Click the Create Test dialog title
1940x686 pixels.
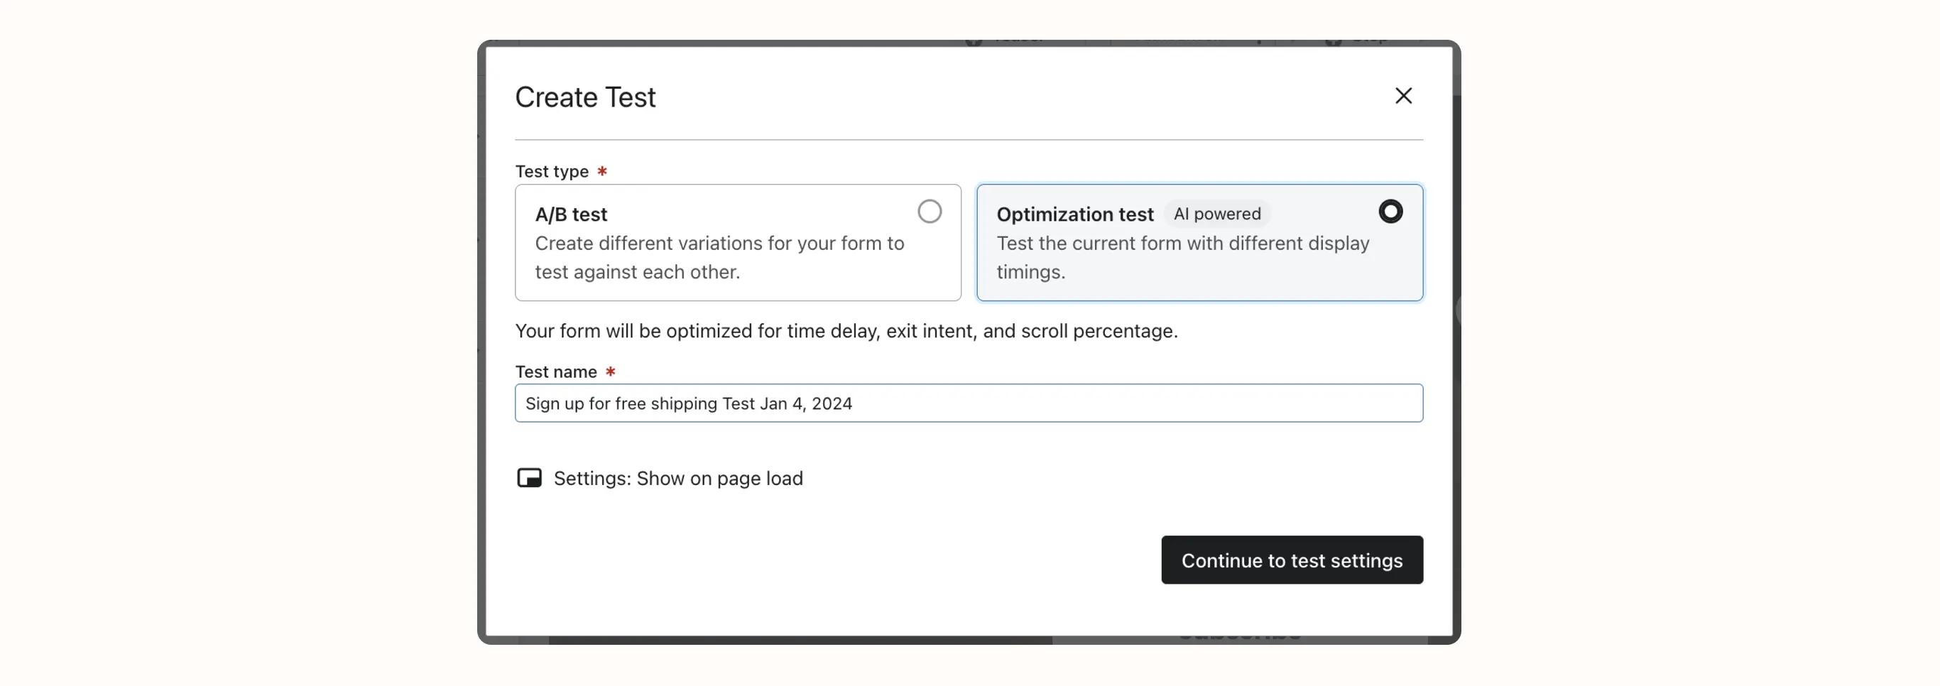(585, 97)
